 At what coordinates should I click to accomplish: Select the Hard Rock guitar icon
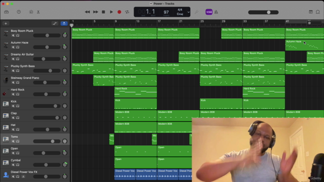coord(6,92)
